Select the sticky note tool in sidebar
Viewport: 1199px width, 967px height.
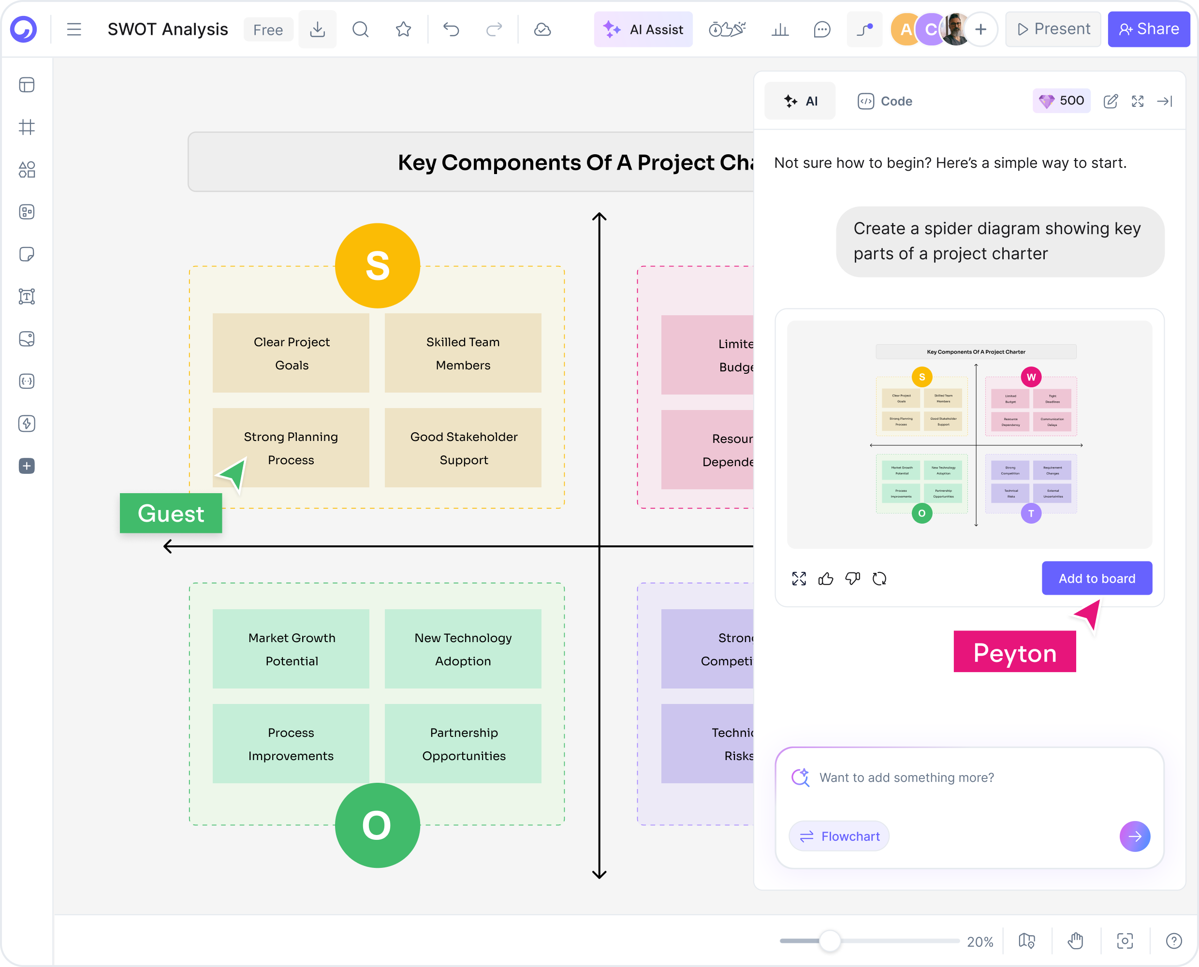[27, 254]
